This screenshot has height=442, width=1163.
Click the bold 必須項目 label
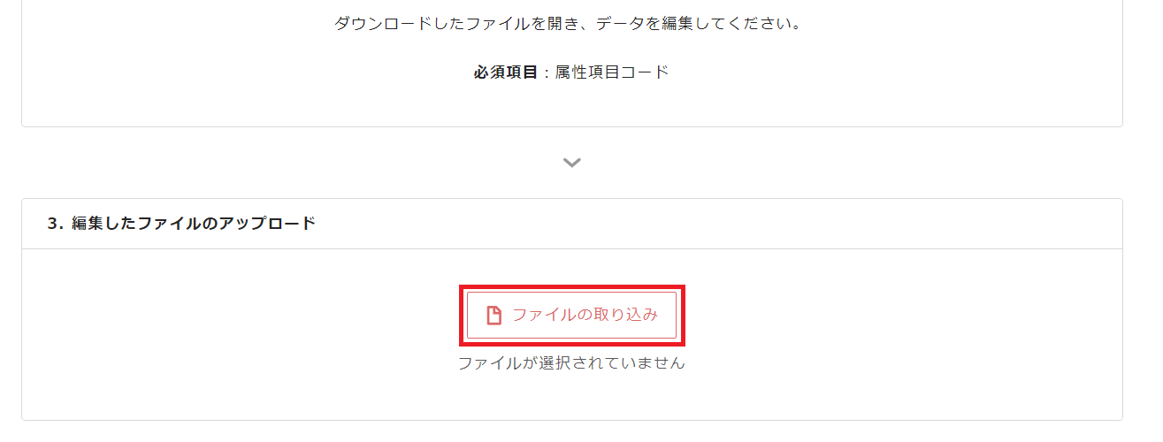505,72
